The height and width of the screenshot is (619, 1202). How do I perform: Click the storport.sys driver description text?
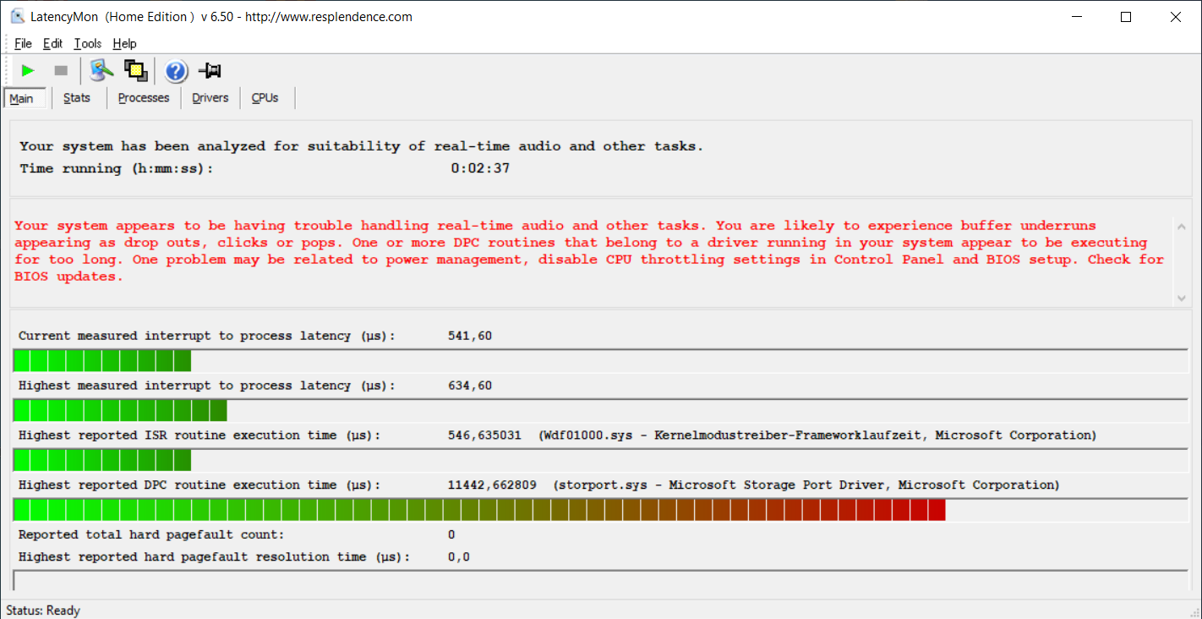tap(806, 485)
